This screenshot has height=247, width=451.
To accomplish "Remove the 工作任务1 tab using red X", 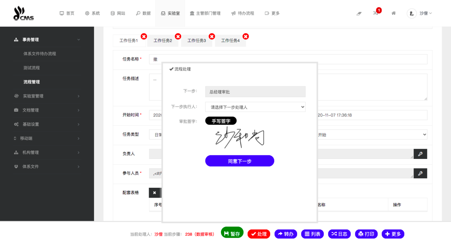I will [144, 36].
